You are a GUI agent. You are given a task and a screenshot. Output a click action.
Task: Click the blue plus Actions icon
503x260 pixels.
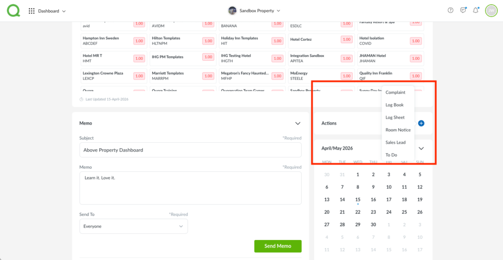[421, 123]
